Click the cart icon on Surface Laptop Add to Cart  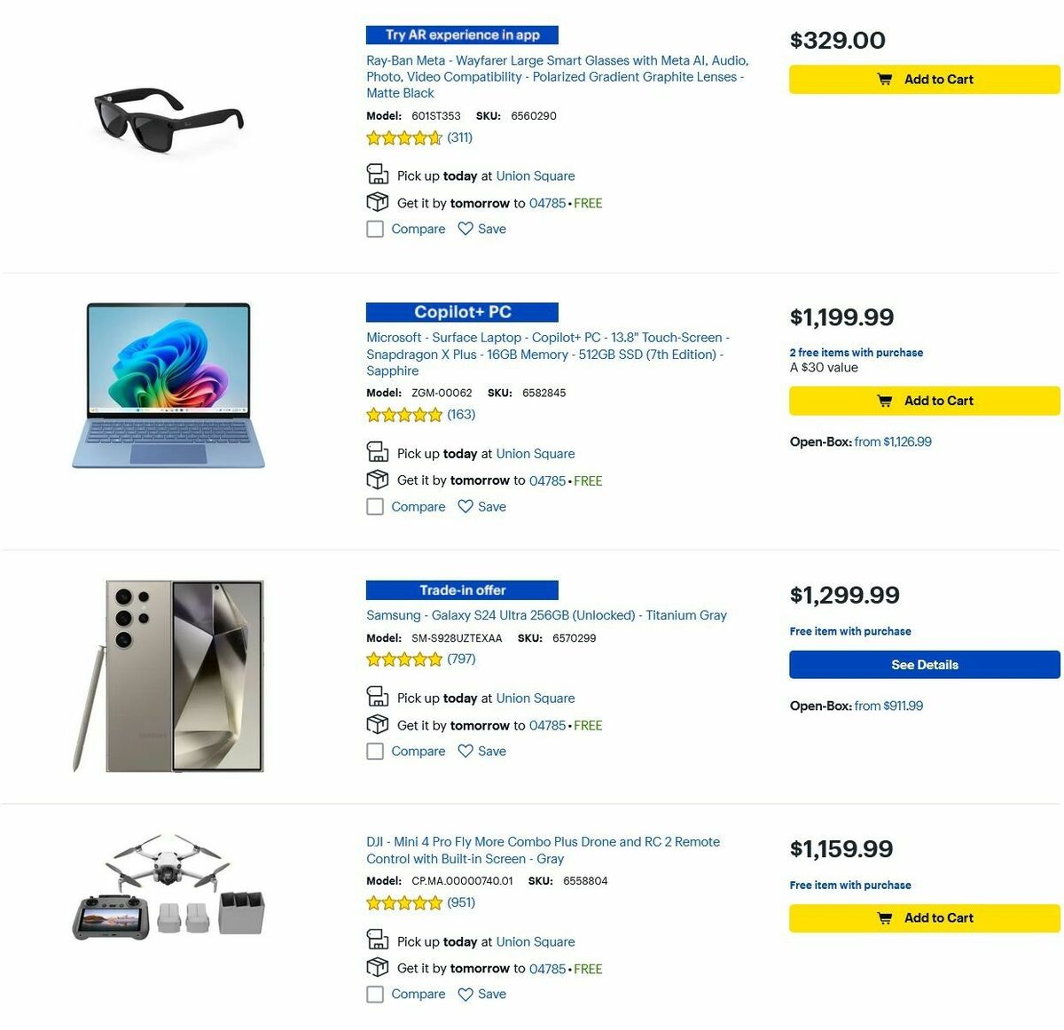click(885, 400)
